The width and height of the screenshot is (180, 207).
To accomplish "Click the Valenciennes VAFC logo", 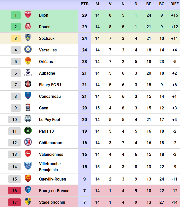I will pyautogui.click(x=28, y=154).
